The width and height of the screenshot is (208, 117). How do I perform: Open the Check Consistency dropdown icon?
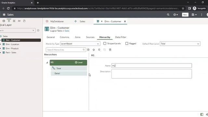175,15
